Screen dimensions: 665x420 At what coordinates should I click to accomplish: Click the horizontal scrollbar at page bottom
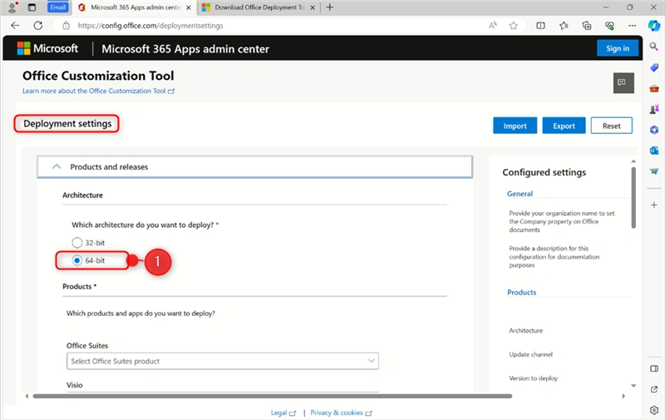coord(273,396)
